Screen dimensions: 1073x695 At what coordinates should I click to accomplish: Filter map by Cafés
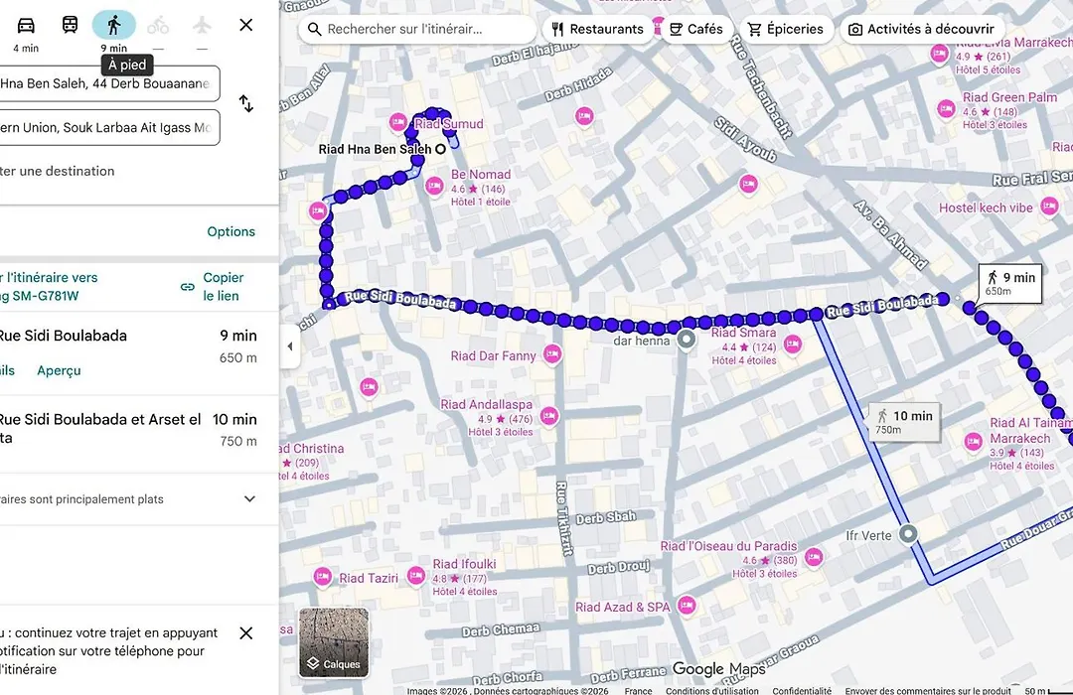(695, 30)
